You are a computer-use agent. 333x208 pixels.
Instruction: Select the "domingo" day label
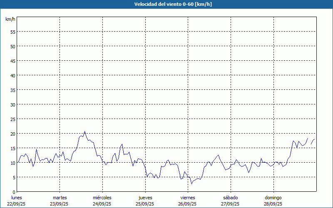pyautogui.click(x=273, y=198)
